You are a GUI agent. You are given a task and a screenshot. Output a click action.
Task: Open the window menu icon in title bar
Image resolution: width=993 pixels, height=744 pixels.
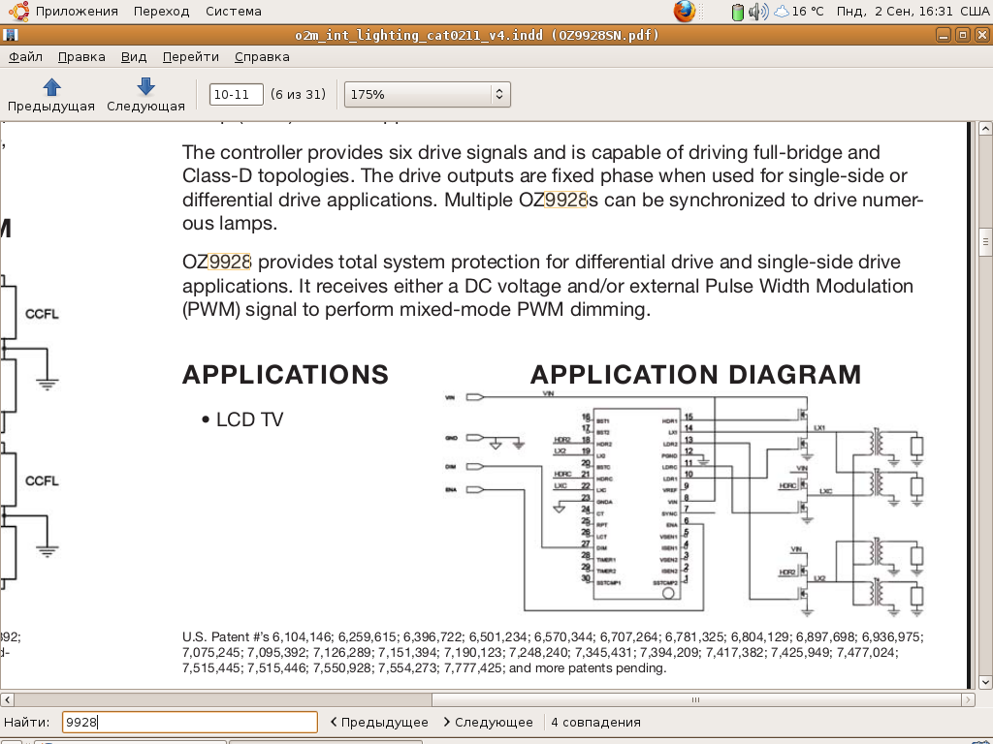(x=10, y=36)
